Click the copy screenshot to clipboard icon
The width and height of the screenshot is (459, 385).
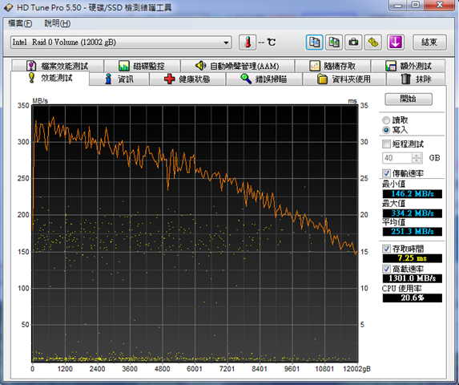[x=334, y=43]
